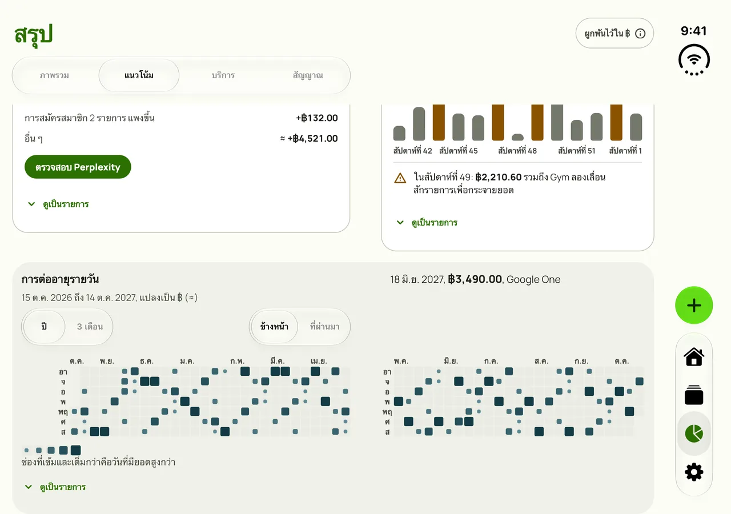The image size is (731, 514).
Task: Click the info icon beside ผูกพันไว้ใน ฿
Action: (x=640, y=34)
